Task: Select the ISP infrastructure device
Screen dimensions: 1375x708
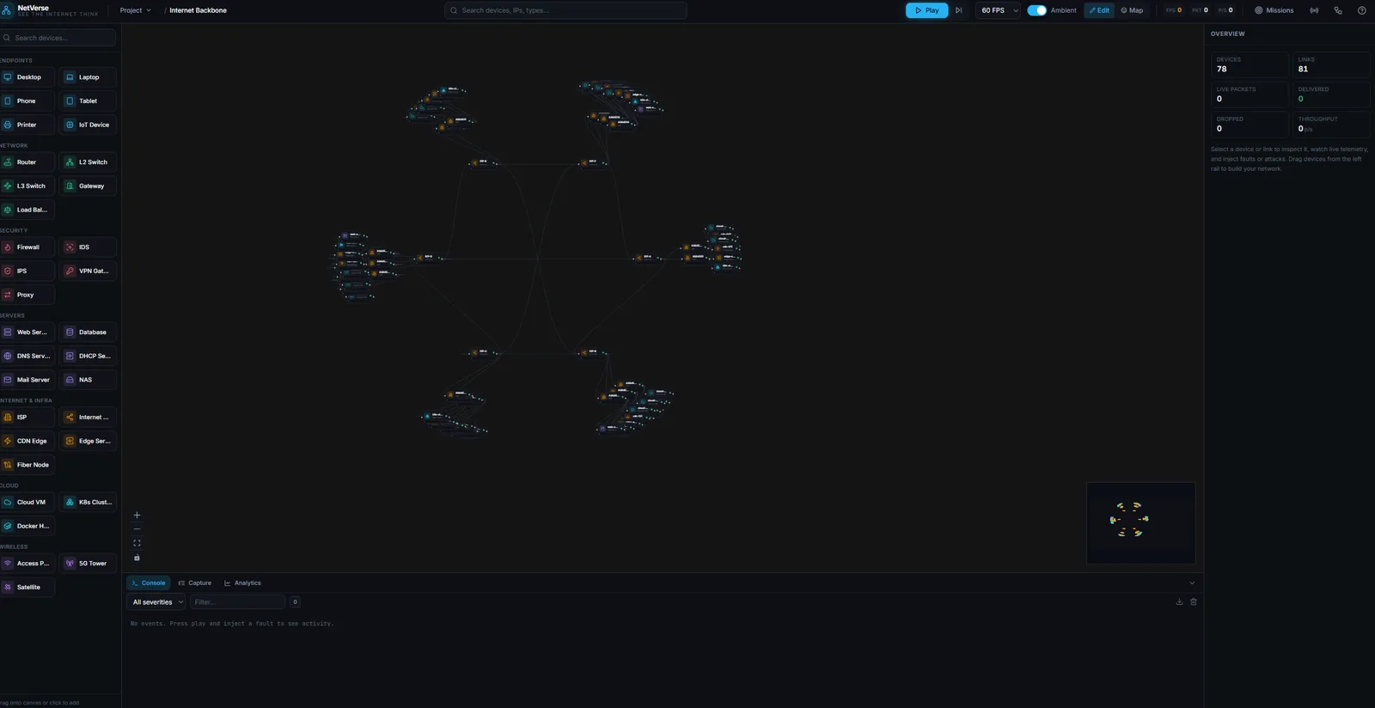Action: (27, 418)
